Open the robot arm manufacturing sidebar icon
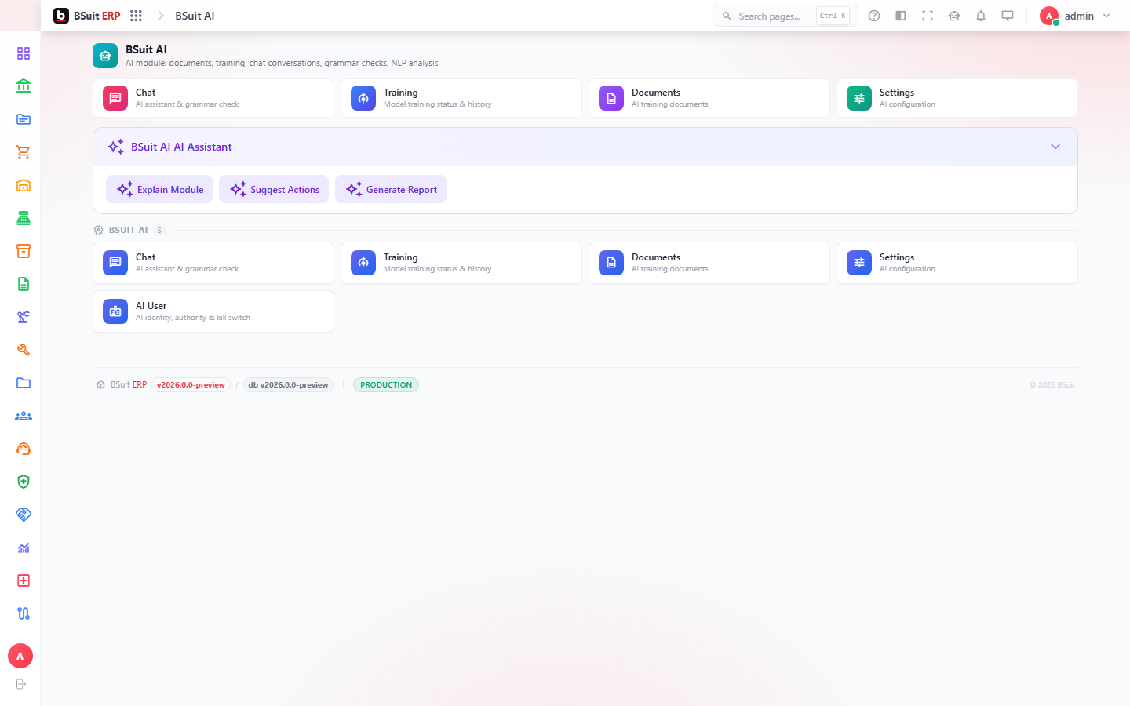The image size is (1130, 706). pyautogui.click(x=24, y=317)
